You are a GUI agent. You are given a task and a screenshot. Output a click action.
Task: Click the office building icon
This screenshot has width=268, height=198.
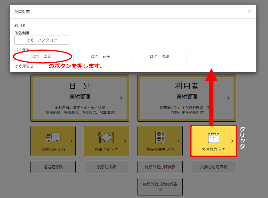pos(160,137)
